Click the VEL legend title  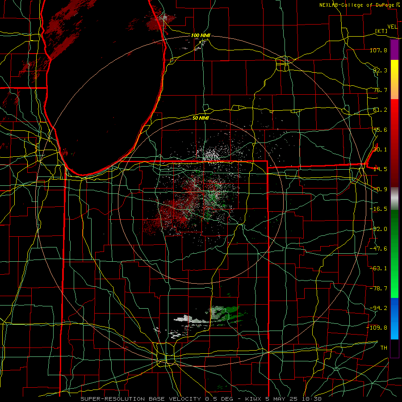[x=393, y=27]
